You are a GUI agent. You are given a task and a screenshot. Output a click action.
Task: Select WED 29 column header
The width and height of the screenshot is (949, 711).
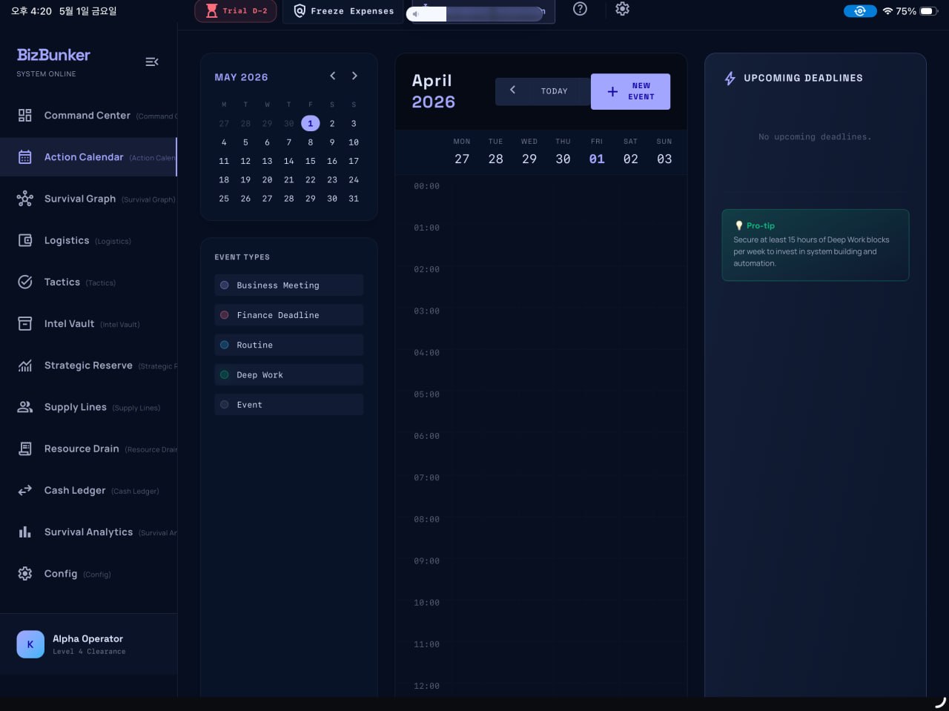(x=529, y=152)
